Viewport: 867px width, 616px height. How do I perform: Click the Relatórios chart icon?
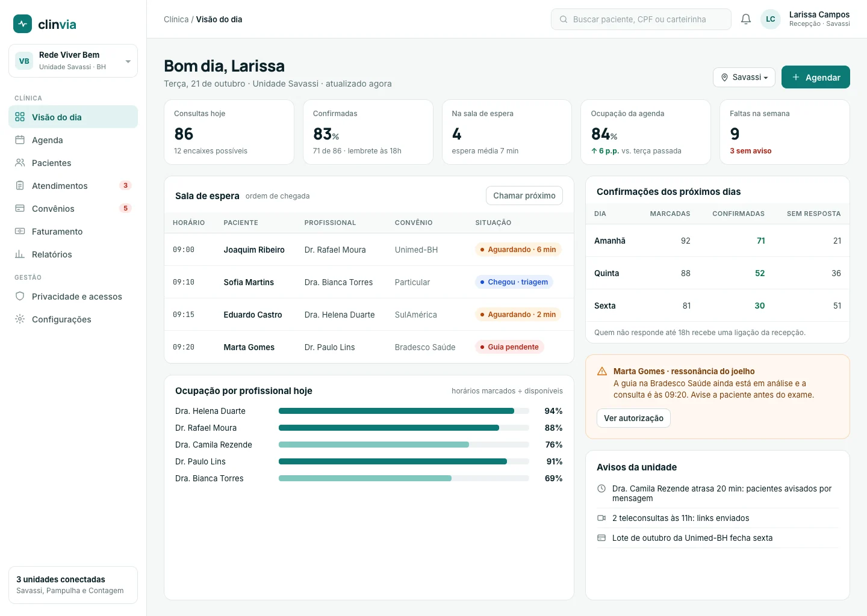click(x=20, y=254)
